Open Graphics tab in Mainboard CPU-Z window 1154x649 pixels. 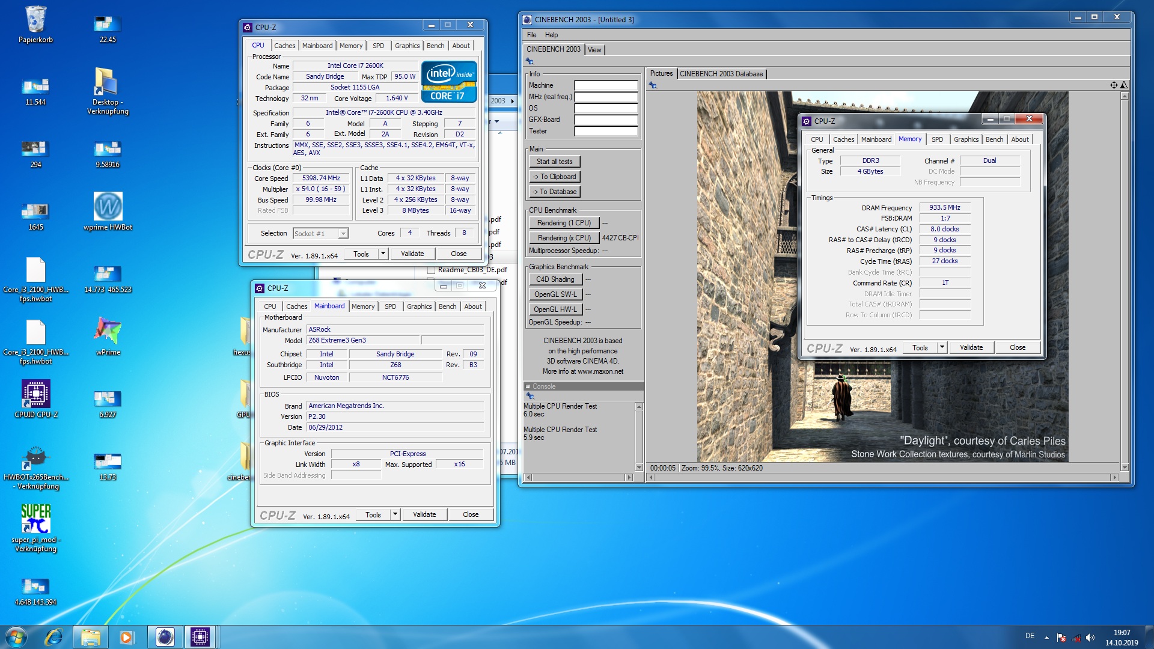pos(419,306)
